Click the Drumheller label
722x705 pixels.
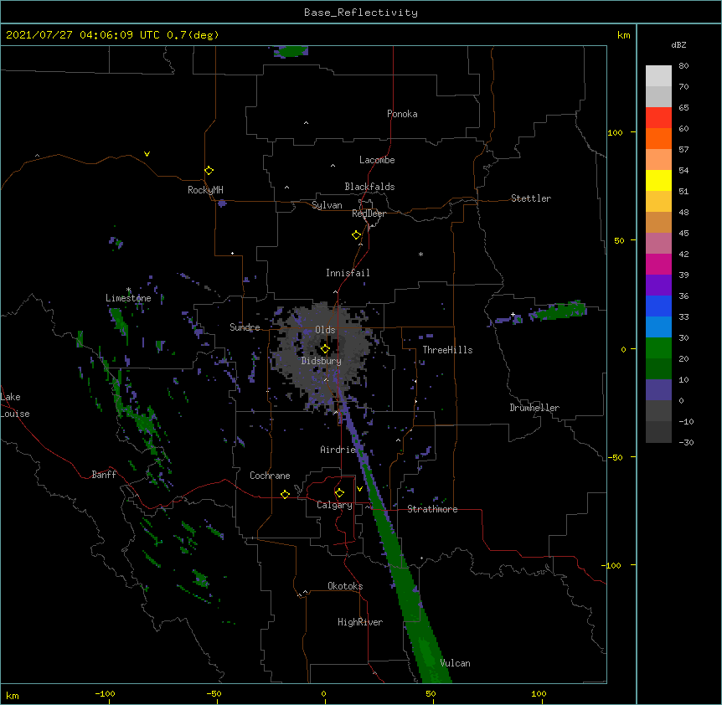(534, 408)
